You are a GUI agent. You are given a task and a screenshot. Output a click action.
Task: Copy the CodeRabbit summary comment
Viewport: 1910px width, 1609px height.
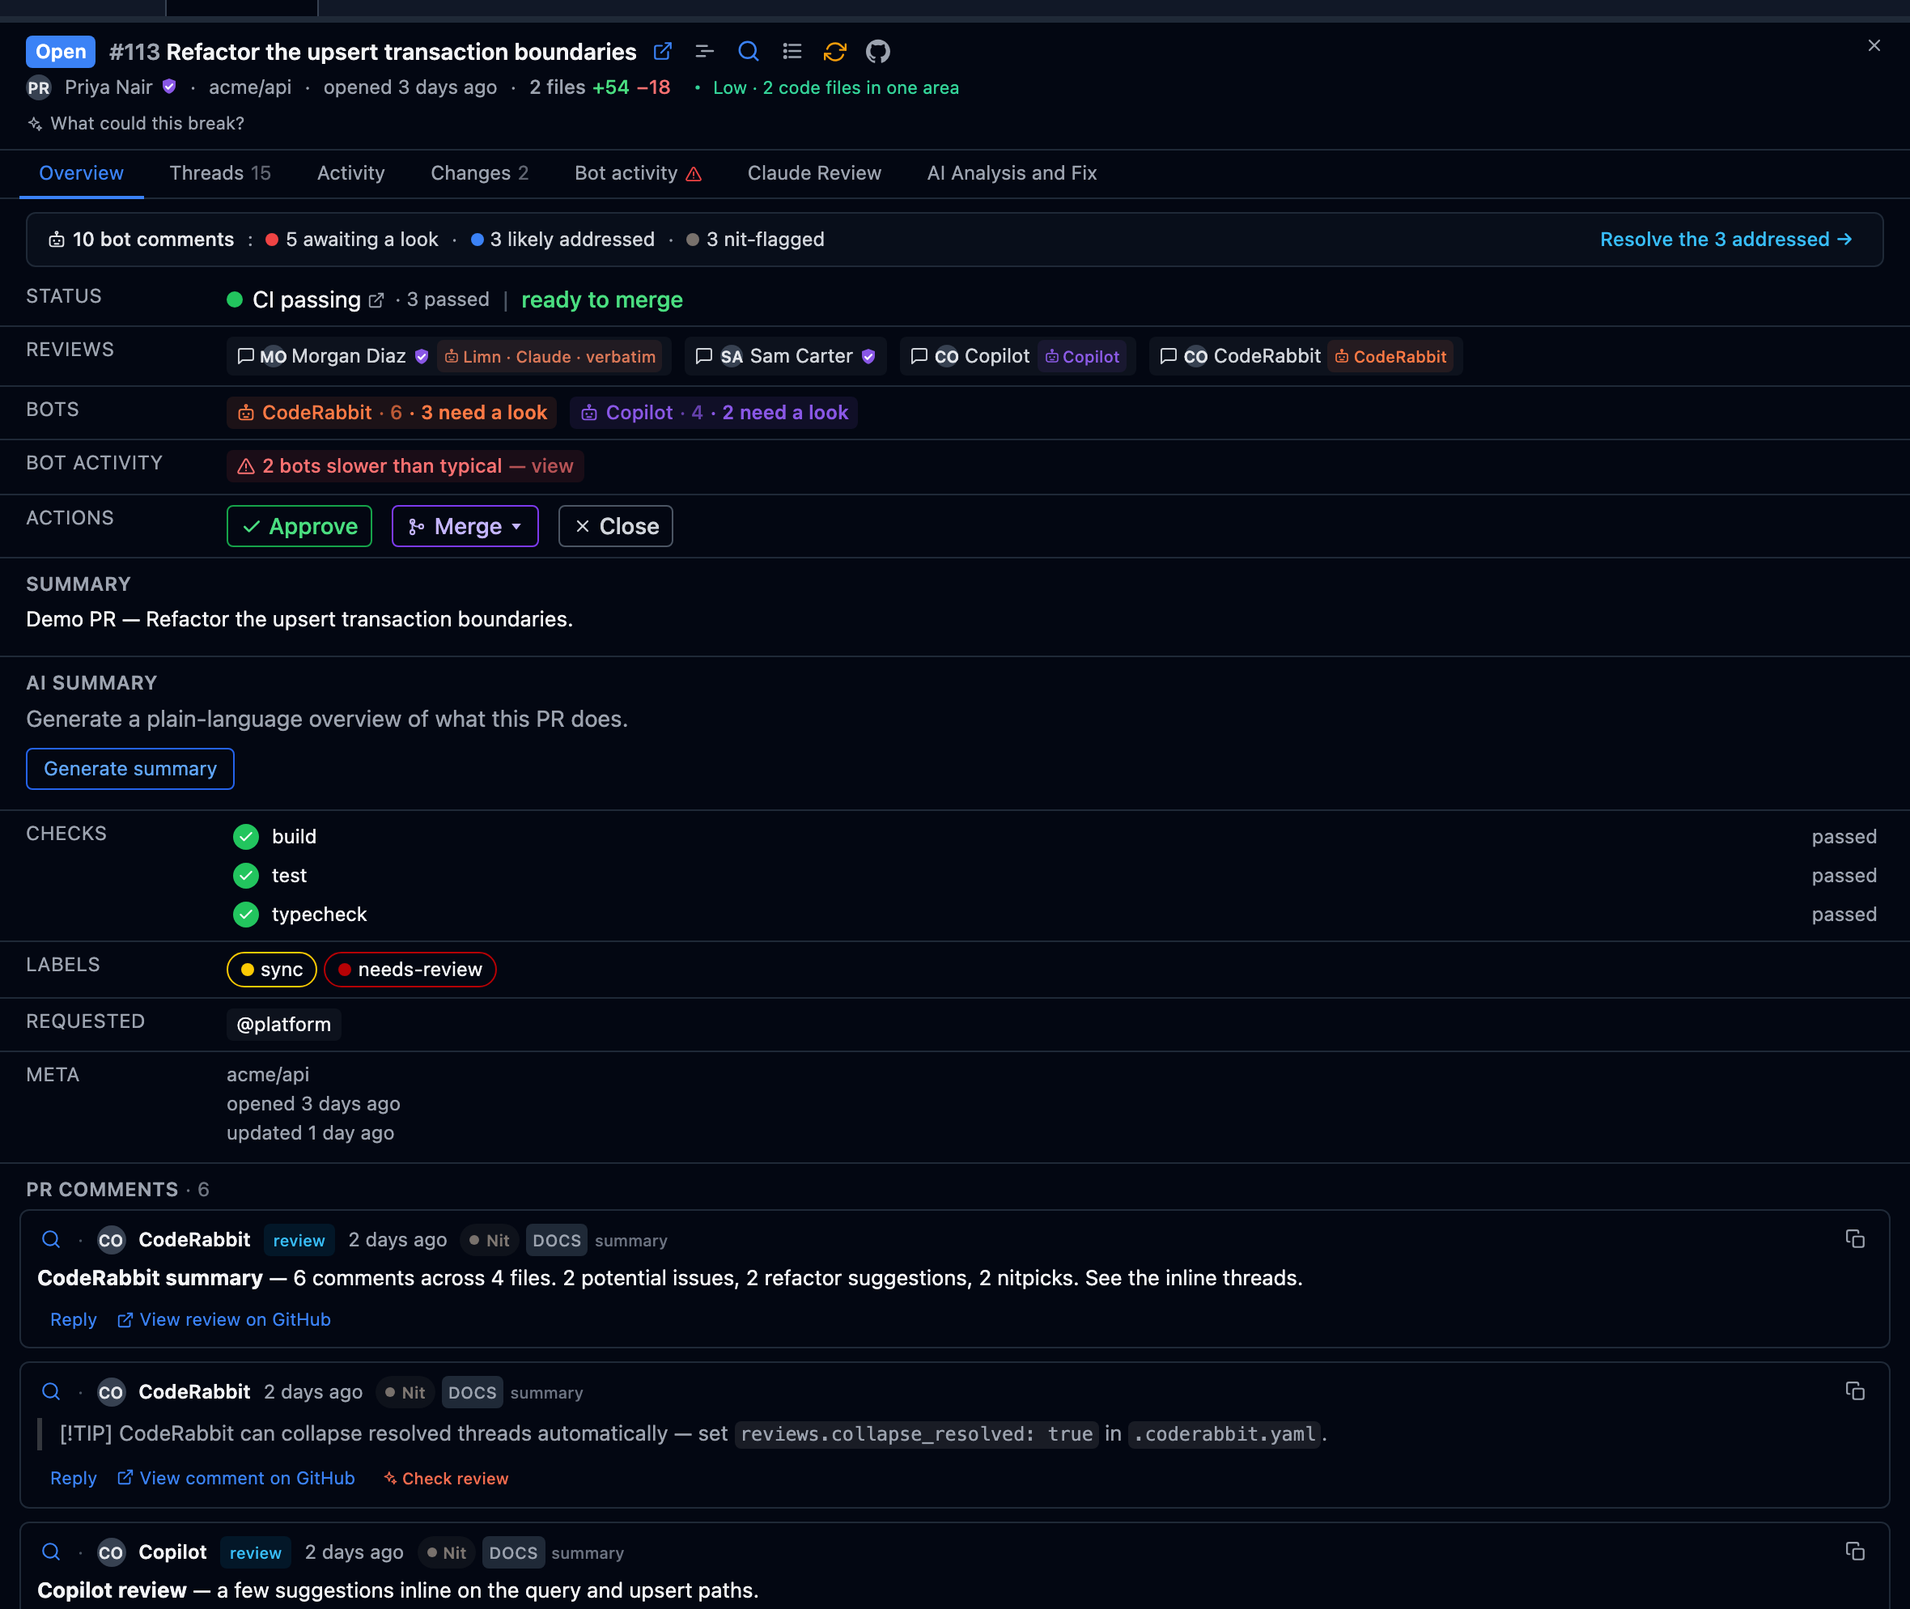(1854, 1238)
